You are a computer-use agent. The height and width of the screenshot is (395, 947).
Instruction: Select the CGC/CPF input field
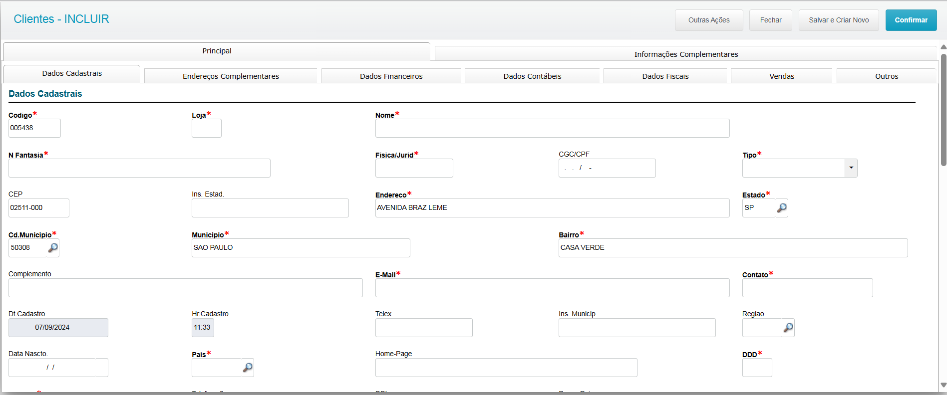[x=607, y=168]
